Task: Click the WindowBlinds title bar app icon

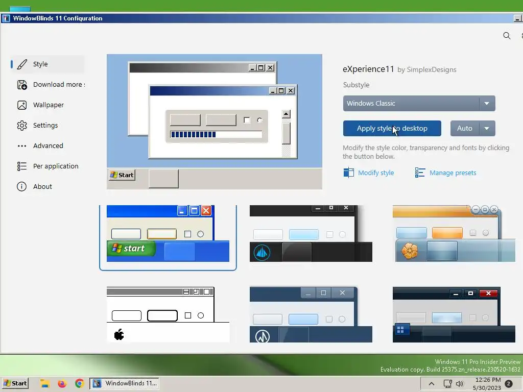Action: (6, 18)
